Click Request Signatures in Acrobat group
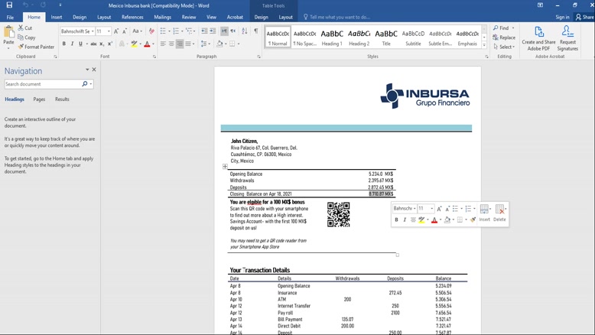 click(x=567, y=38)
